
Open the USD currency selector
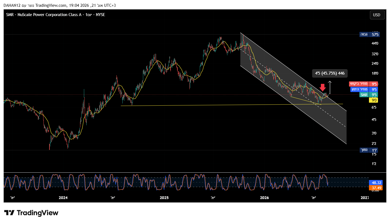(x=377, y=15)
